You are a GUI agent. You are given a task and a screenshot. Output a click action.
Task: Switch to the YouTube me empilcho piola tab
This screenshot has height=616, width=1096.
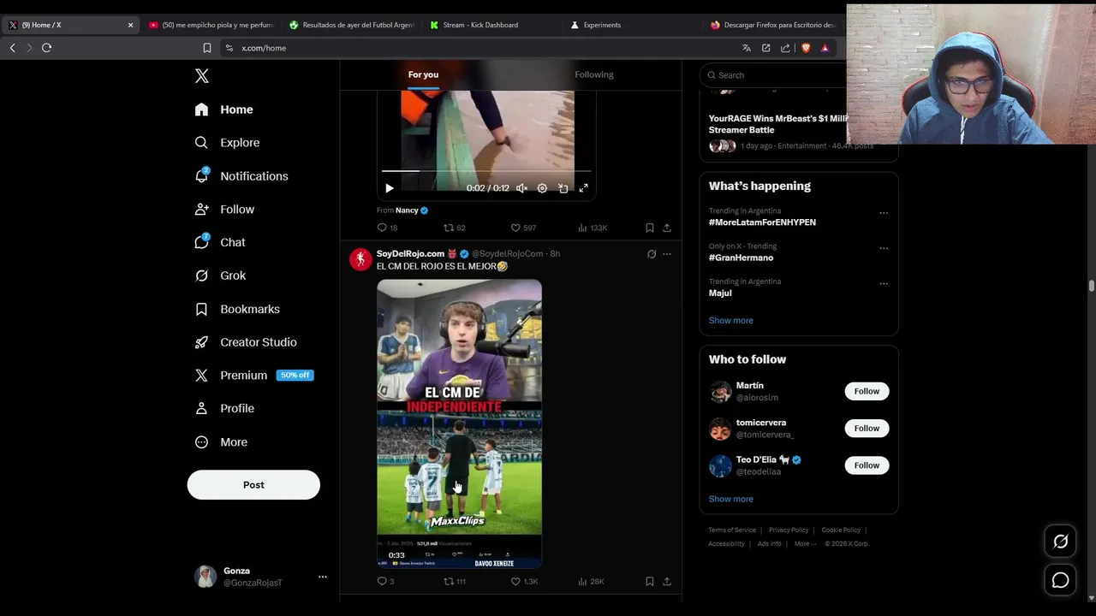coord(211,25)
